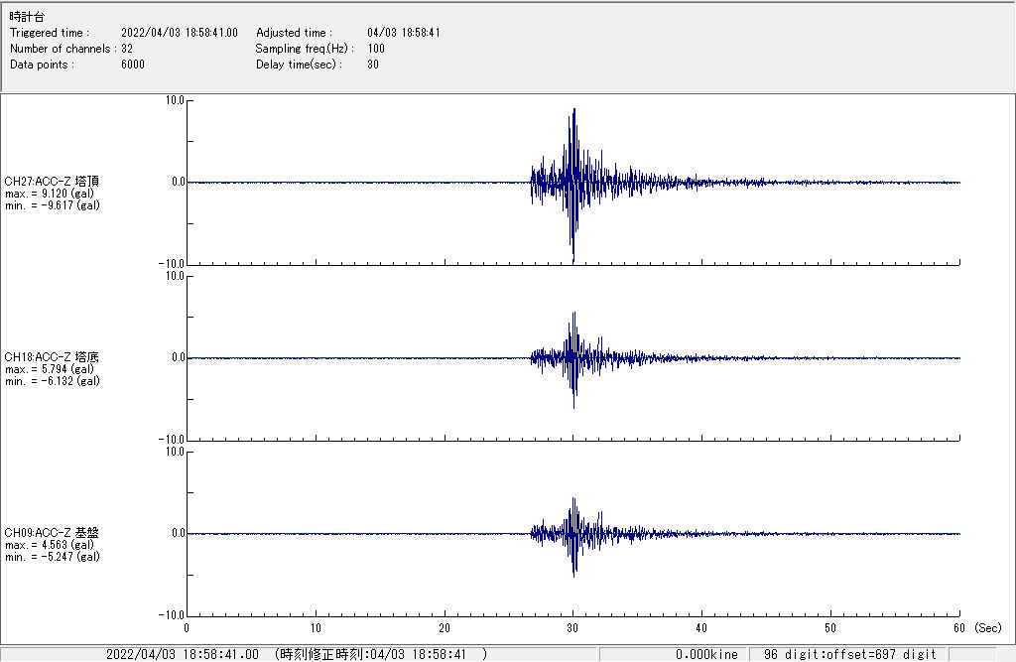Click the CH27 min value -9.617 gal
The width and height of the screenshot is (1016, 662).
click(x=53, y=205)
